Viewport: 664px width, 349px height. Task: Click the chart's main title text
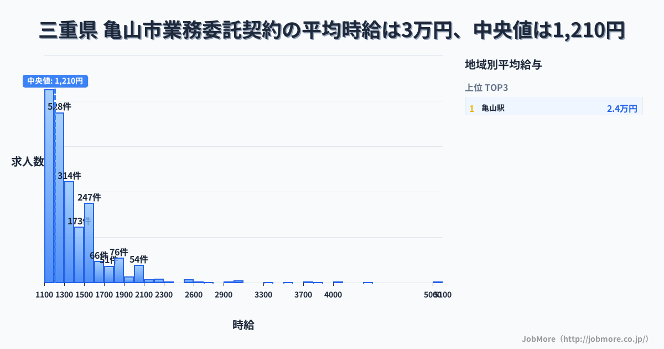pos(332,30)
